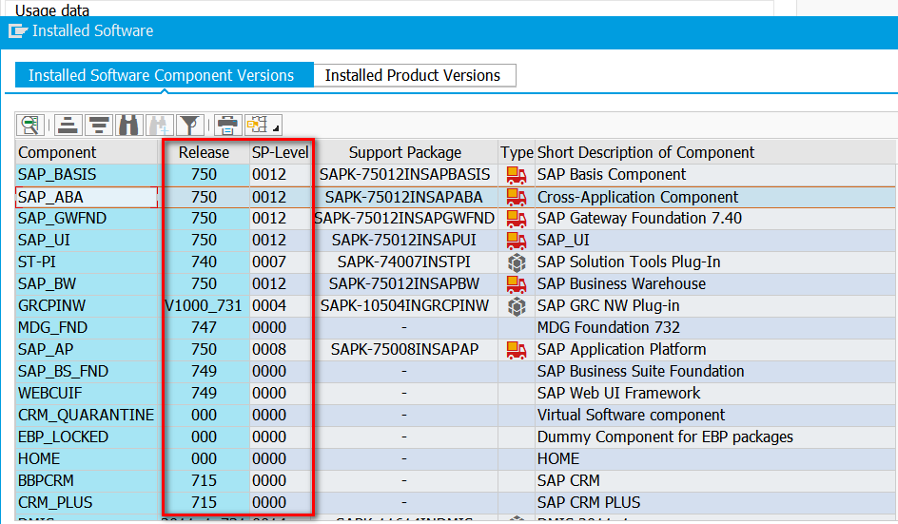Click support package SAPK-75012INSAPUI
Viewport: 898px width, 524px height.
click(404, 240)
